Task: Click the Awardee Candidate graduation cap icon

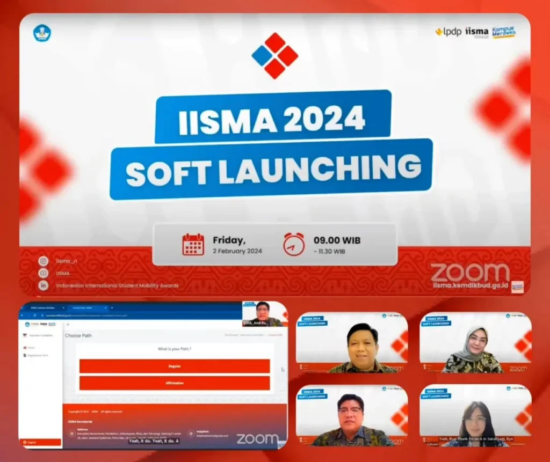Action: pos(25,335)
